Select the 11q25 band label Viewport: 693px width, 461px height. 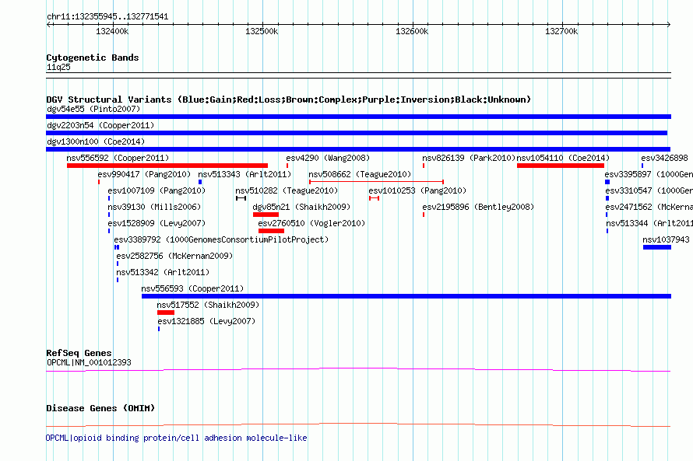[x=58, y=67]
